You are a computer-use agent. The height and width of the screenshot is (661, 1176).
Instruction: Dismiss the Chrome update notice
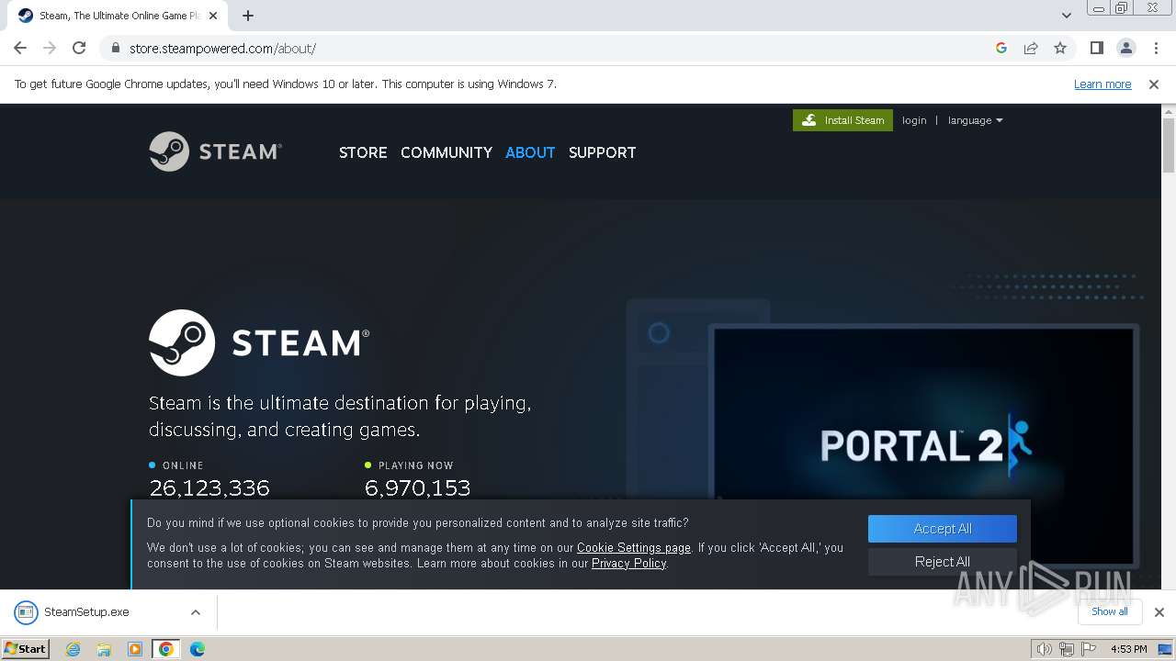coord(1154,84)
